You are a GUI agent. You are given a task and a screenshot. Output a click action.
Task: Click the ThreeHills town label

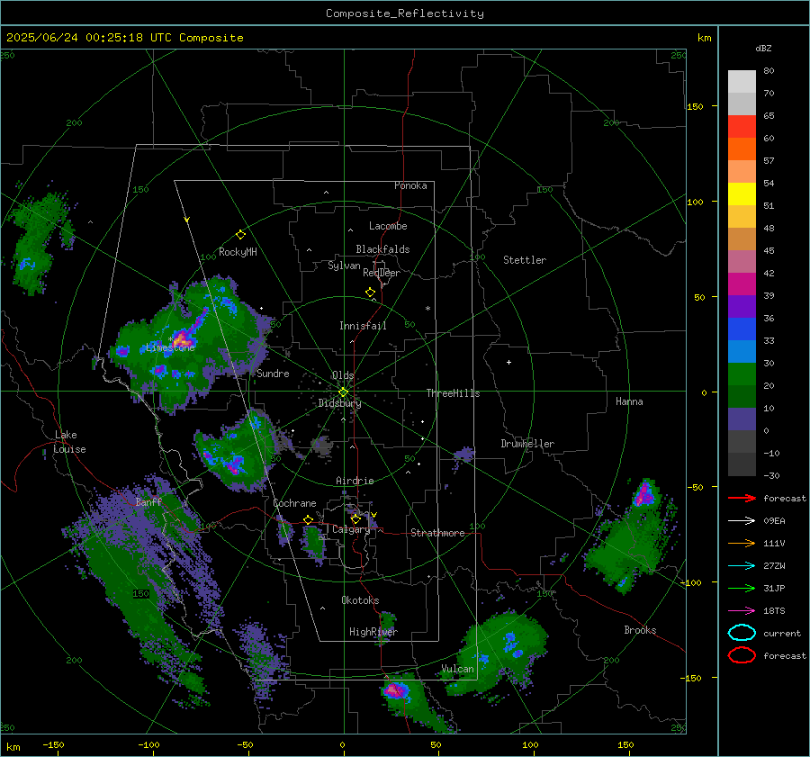(x=453, y=393)
